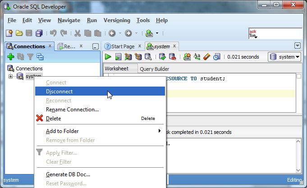Choose Delete from context menu
307x188 pixels.
pyautogui.click(x=100, y=119)
